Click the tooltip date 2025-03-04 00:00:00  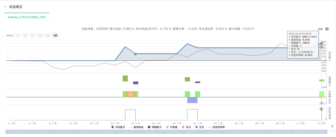coord(300,33)
